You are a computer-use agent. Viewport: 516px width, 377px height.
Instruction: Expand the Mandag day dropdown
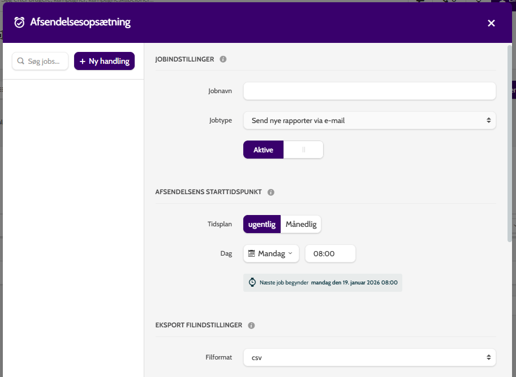coord(271,253)
